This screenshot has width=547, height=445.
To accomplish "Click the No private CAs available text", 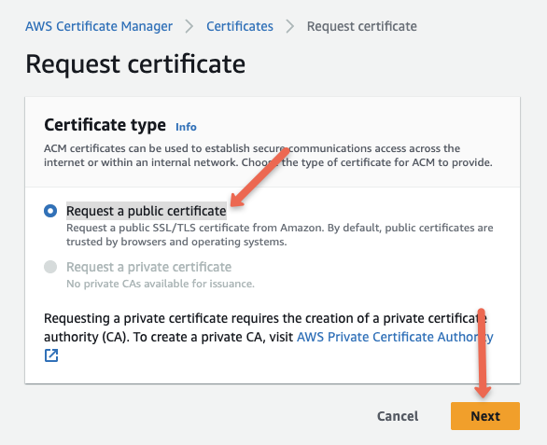I will (161, 284).
